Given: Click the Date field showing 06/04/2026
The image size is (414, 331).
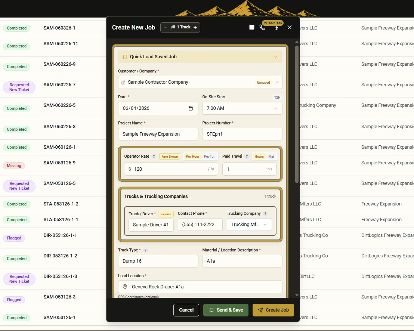Looking at the screenshot, I should point(158,108).
